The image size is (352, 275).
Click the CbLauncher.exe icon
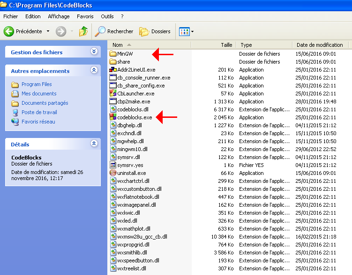(x=112, y=94)
